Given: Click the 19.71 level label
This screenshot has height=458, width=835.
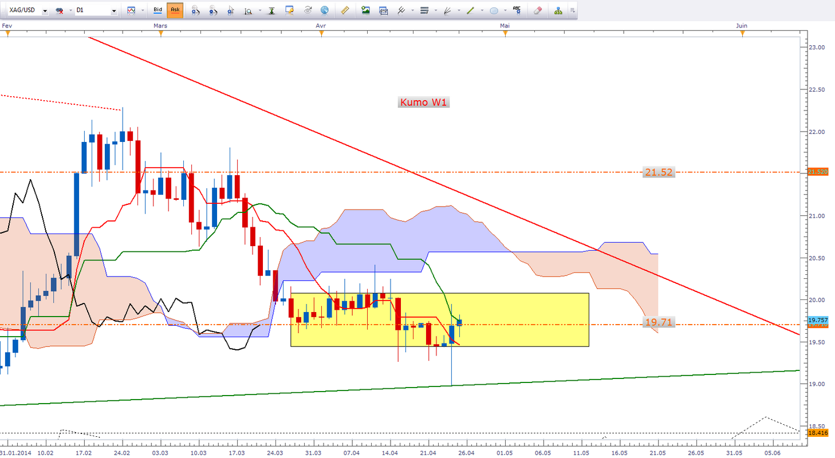Looking at the screenshot, I should (x=659, y=323).
